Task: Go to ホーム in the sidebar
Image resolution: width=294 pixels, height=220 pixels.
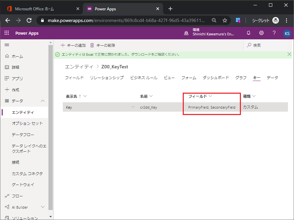Action: click(17, 56)
